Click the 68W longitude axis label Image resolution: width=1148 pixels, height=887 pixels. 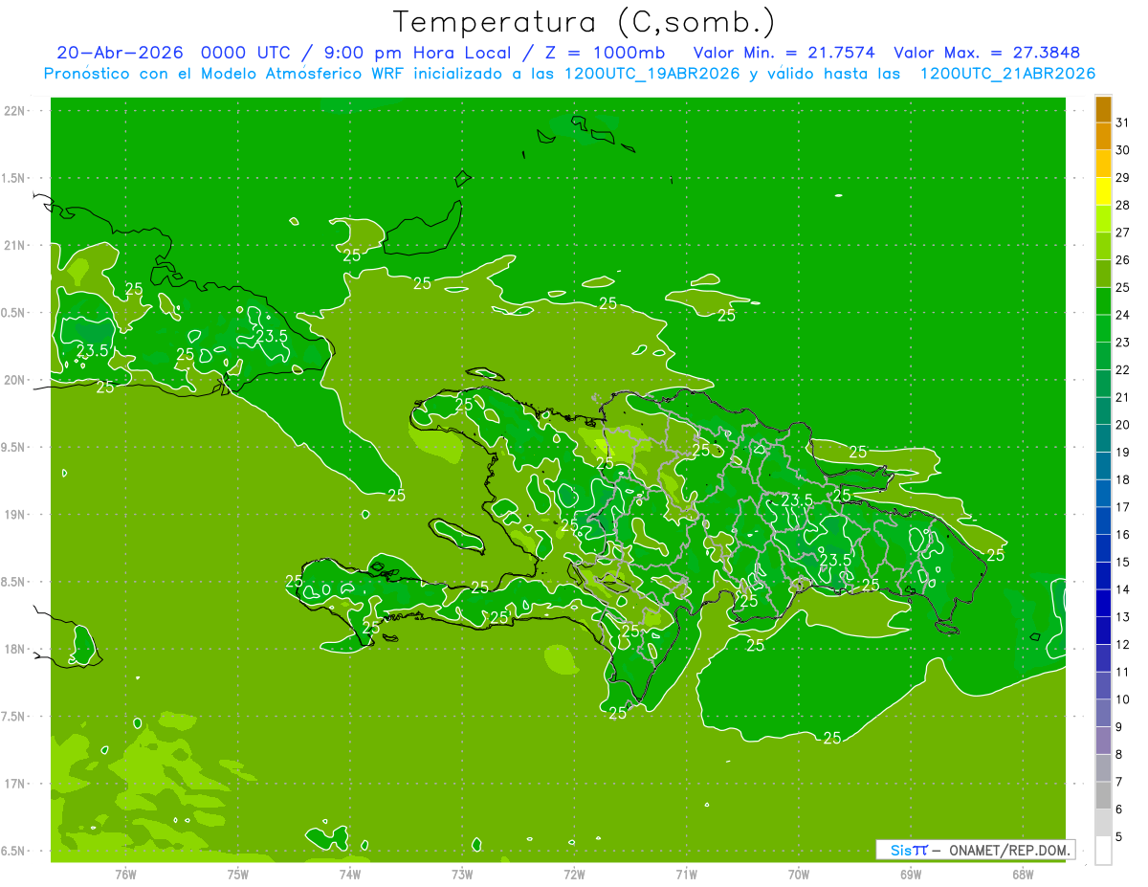[x=1022, y=874]
